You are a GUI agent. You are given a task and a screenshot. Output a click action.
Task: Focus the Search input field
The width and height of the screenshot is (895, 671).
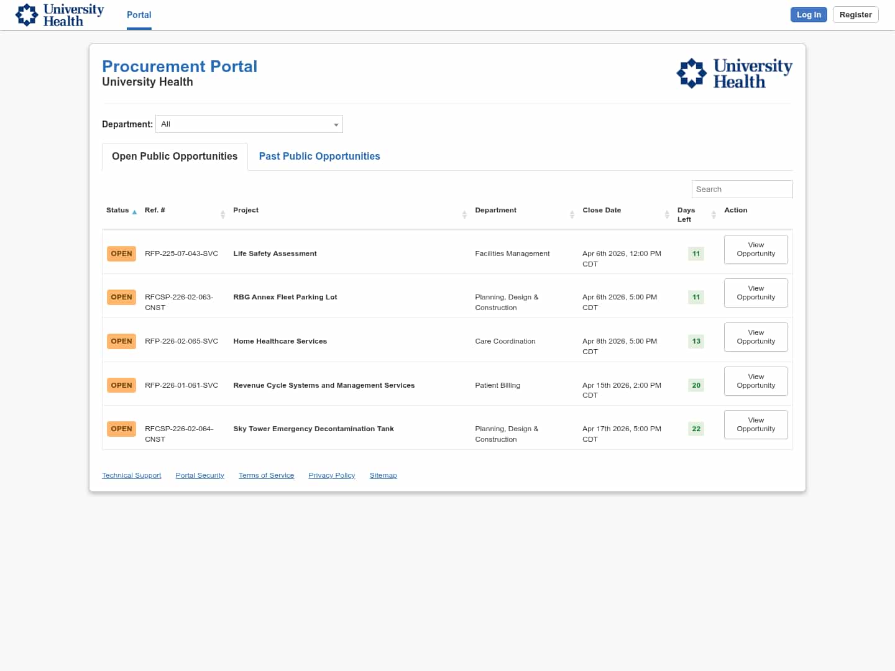click(741, 189)
